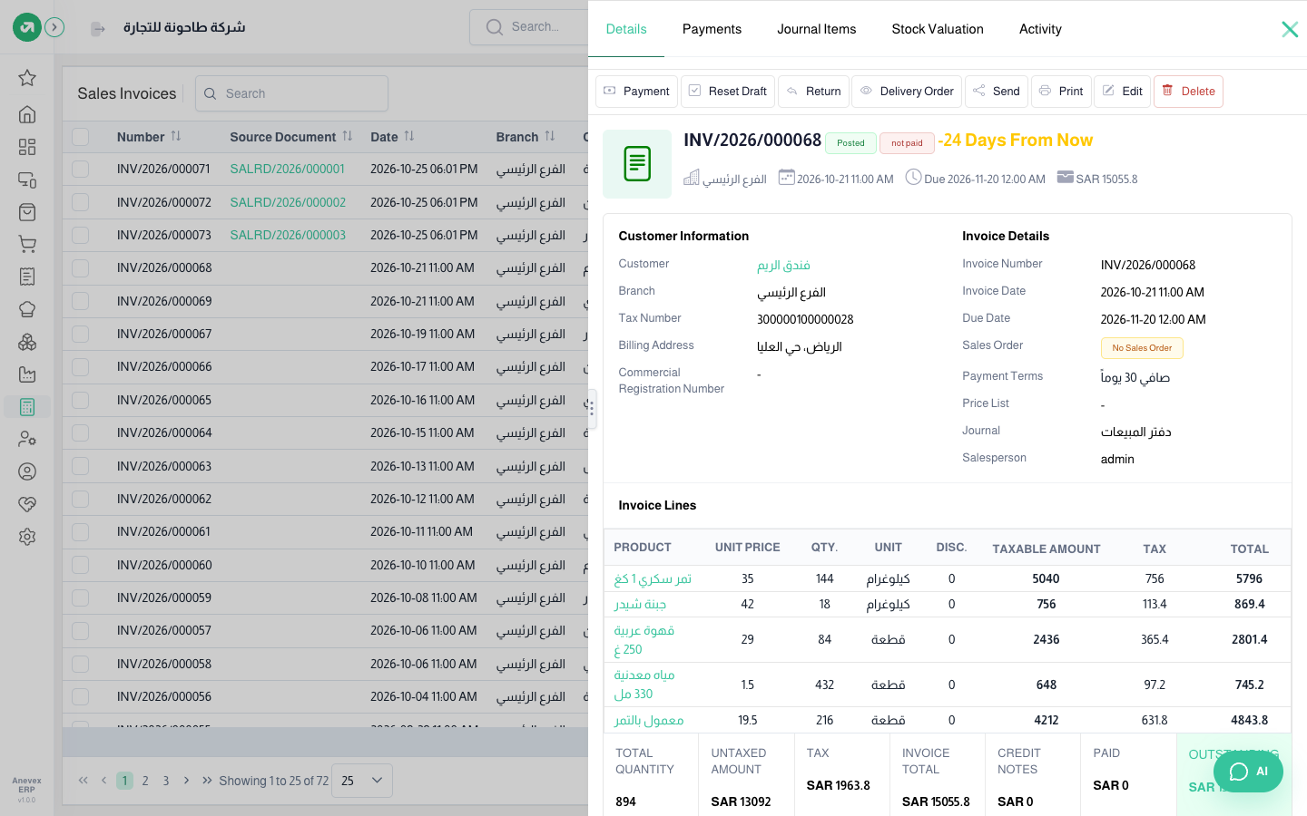Click the Sales Invoices search field
The width and height of the screenshot is (1307, 816).
(291, 93)
